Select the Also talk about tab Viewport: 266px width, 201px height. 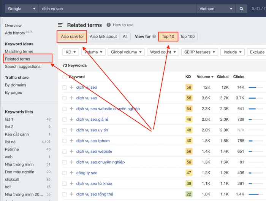(103, 37)
